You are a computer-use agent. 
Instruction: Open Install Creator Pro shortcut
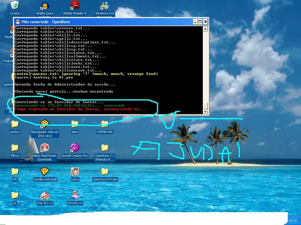click(75, 148)
